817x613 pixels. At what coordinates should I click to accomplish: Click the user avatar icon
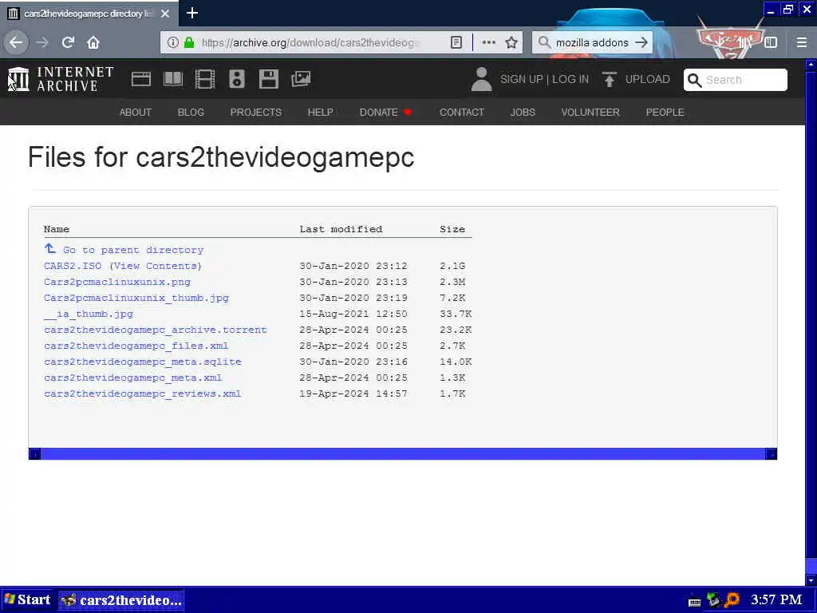pos(481,79)
